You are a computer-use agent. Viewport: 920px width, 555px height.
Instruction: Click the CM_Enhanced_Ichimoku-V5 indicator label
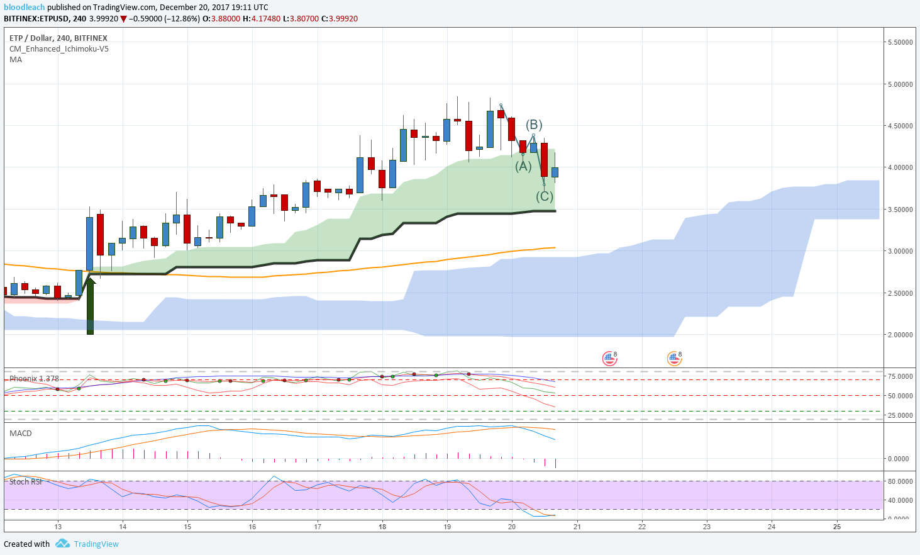click(x=59, y=49)
